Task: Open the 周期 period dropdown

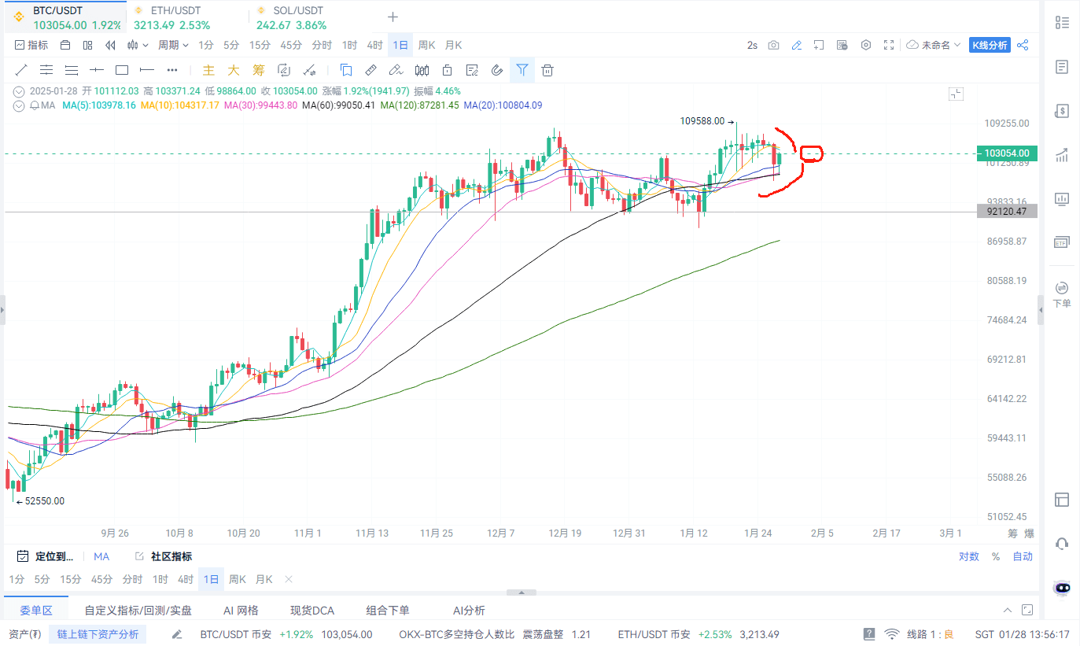Action: 173,45
